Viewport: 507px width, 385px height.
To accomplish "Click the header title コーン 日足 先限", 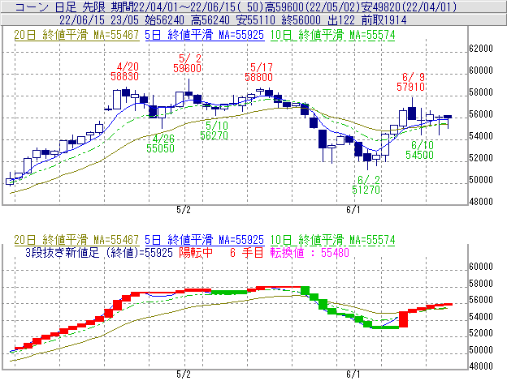I will click(61, 6).
